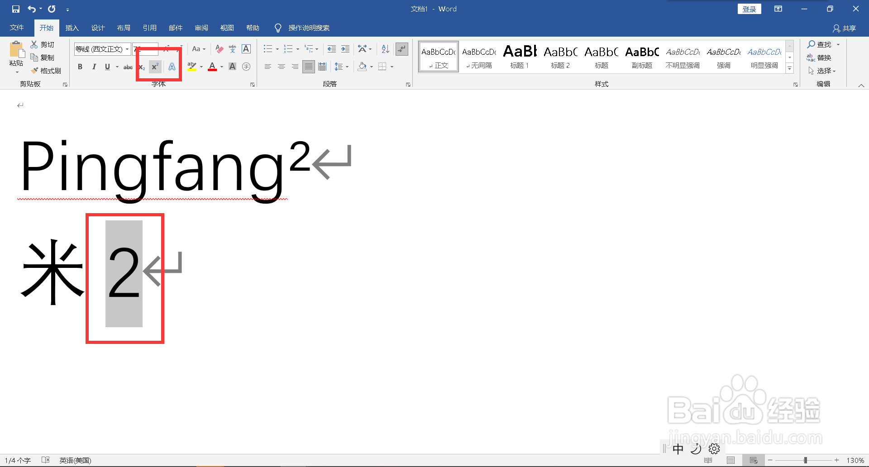The width and height of the screenshot is (869, 467).
Task: Click the zoom level 130% button
Action: click(855, 460)
